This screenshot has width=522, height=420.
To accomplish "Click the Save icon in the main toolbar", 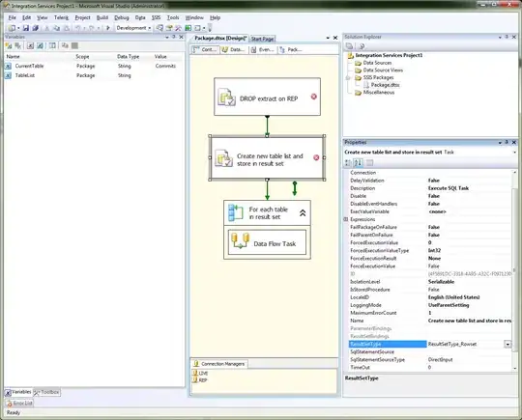I will pyautogui.click(x=26, y=28).
